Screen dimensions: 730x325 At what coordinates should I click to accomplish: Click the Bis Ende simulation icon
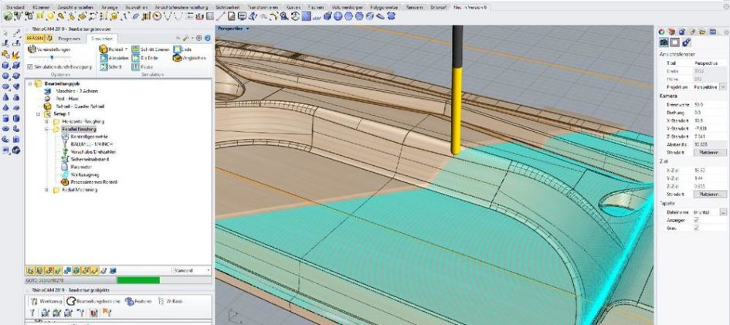click(136, 58)
